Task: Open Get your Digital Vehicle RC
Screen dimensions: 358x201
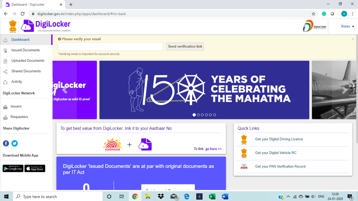Action: [275, 153]
